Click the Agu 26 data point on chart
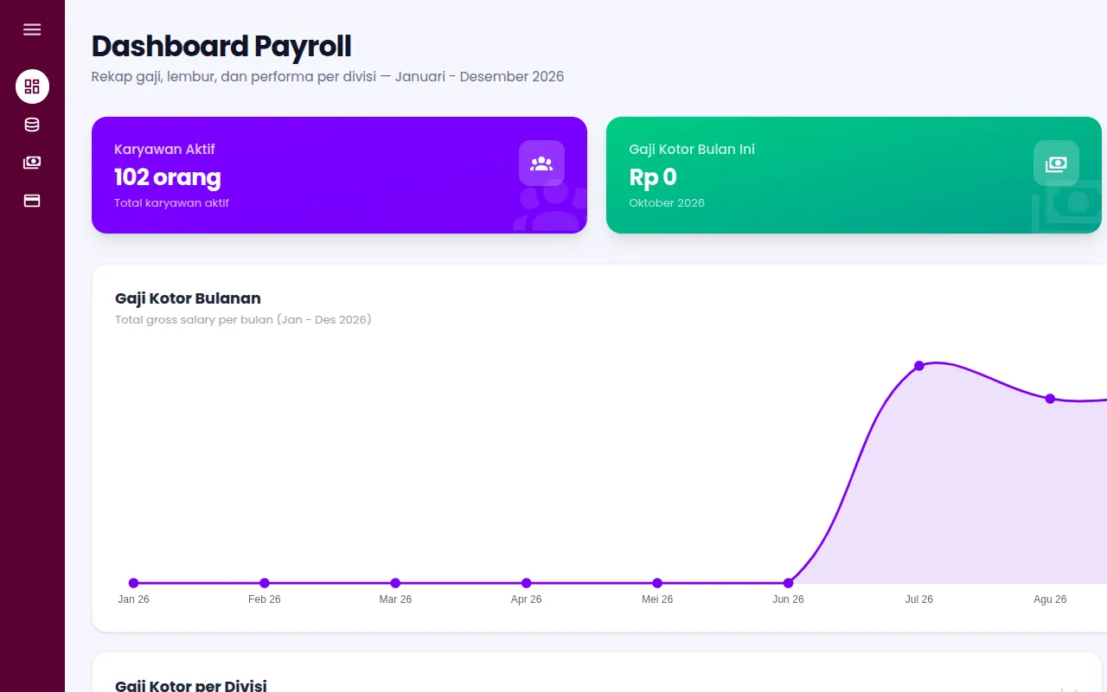Screen dimensions: 1107x692 point(1050,399)
